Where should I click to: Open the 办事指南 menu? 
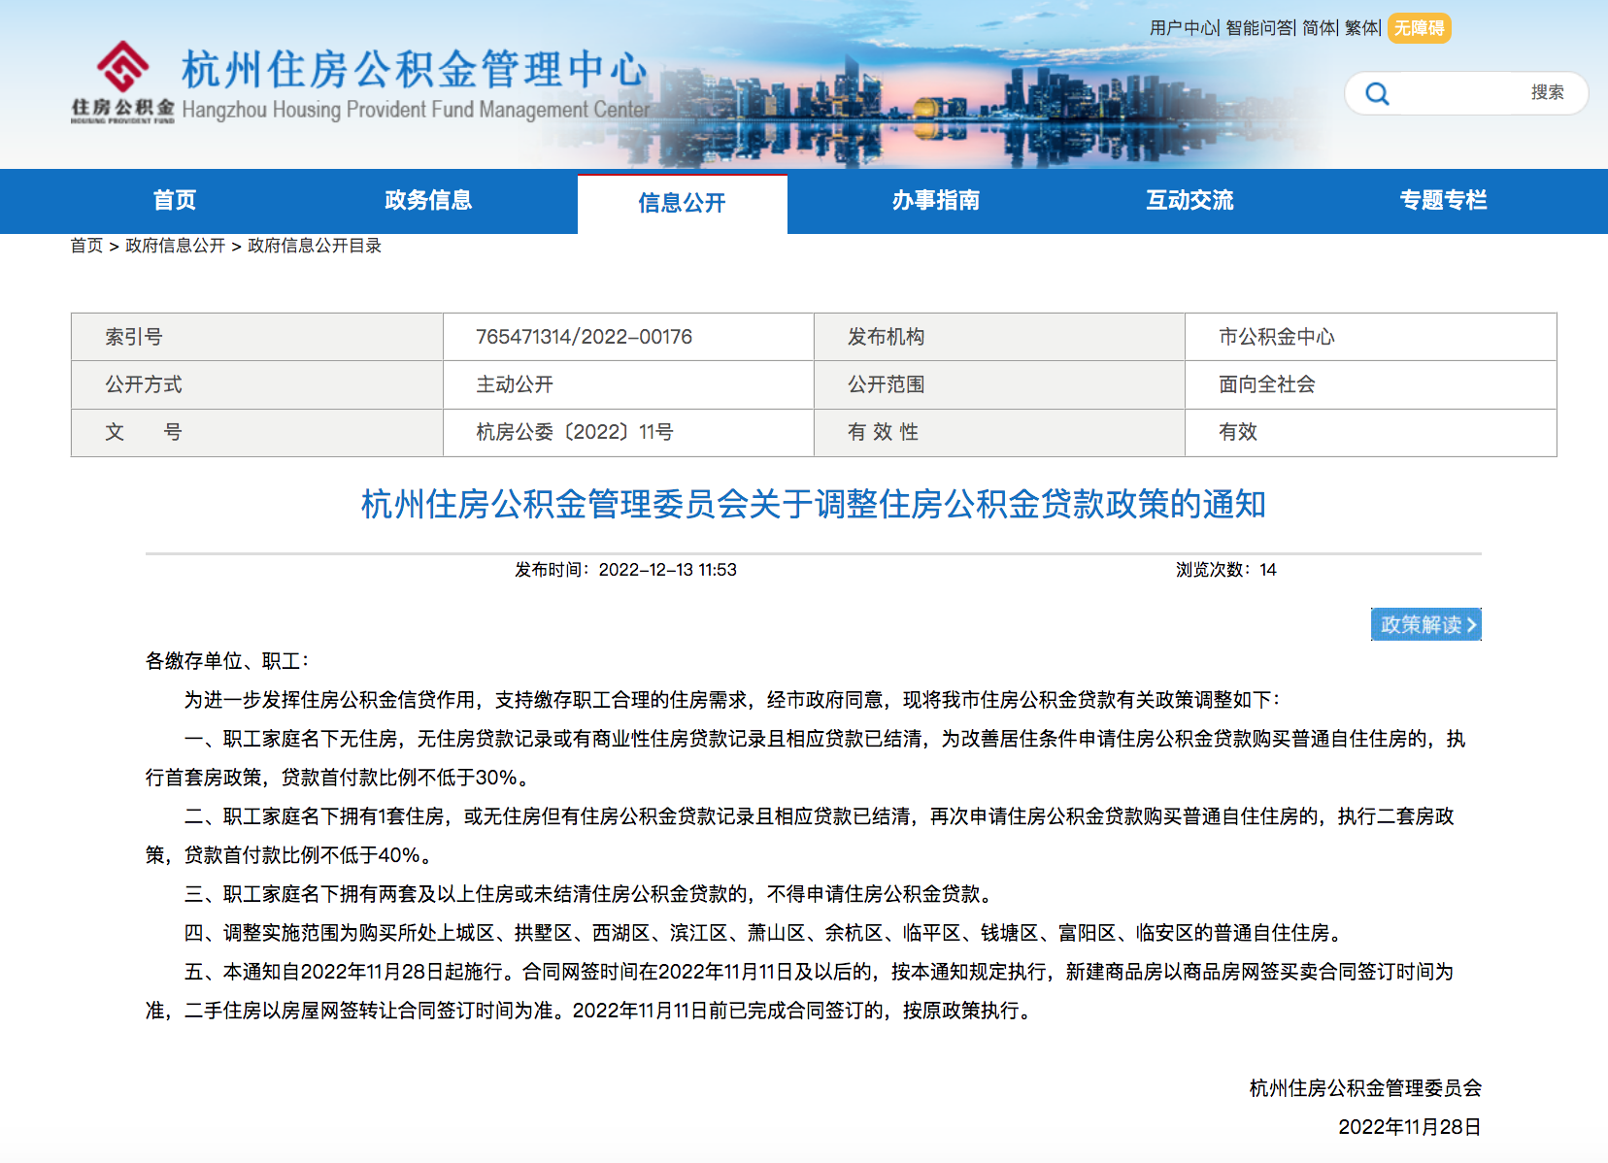click(x=936, y=200)
